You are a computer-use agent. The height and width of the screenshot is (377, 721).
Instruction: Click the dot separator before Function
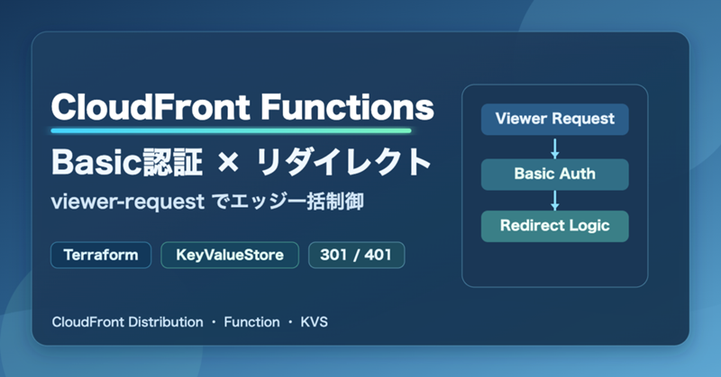tap(214, 321)
